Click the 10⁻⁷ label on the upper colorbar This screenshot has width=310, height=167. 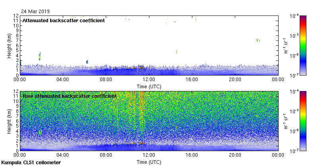click(294, 76)
